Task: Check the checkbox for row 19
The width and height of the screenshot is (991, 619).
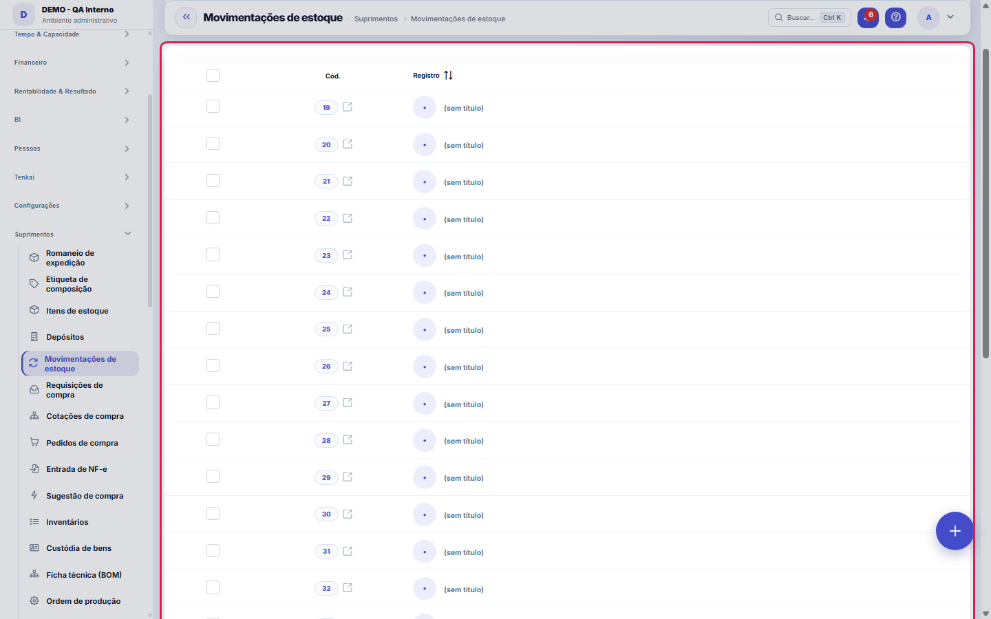Action: click(213, 107)
